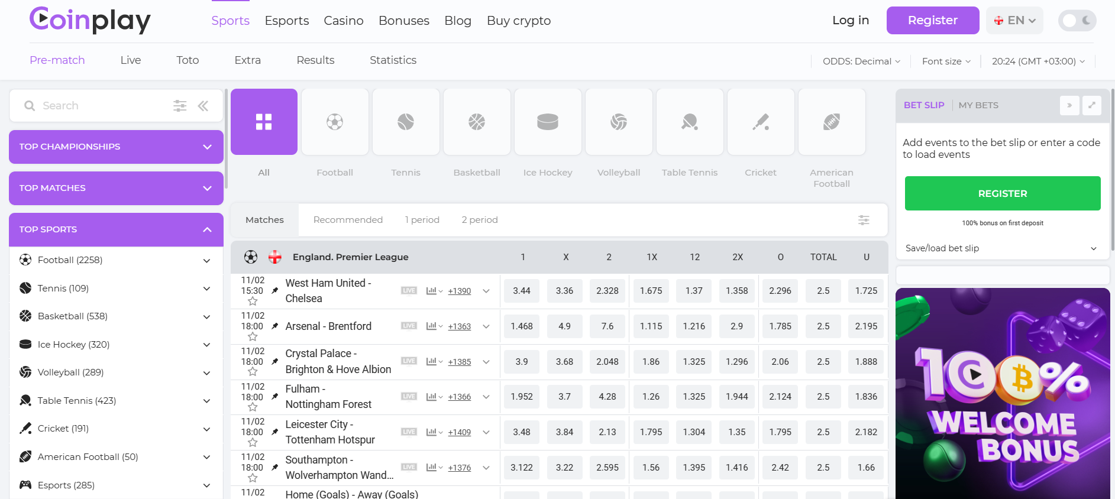Open search filter settings icon

tap(180, 106)
